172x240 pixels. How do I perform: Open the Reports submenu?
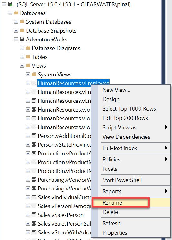coord(131,191)
